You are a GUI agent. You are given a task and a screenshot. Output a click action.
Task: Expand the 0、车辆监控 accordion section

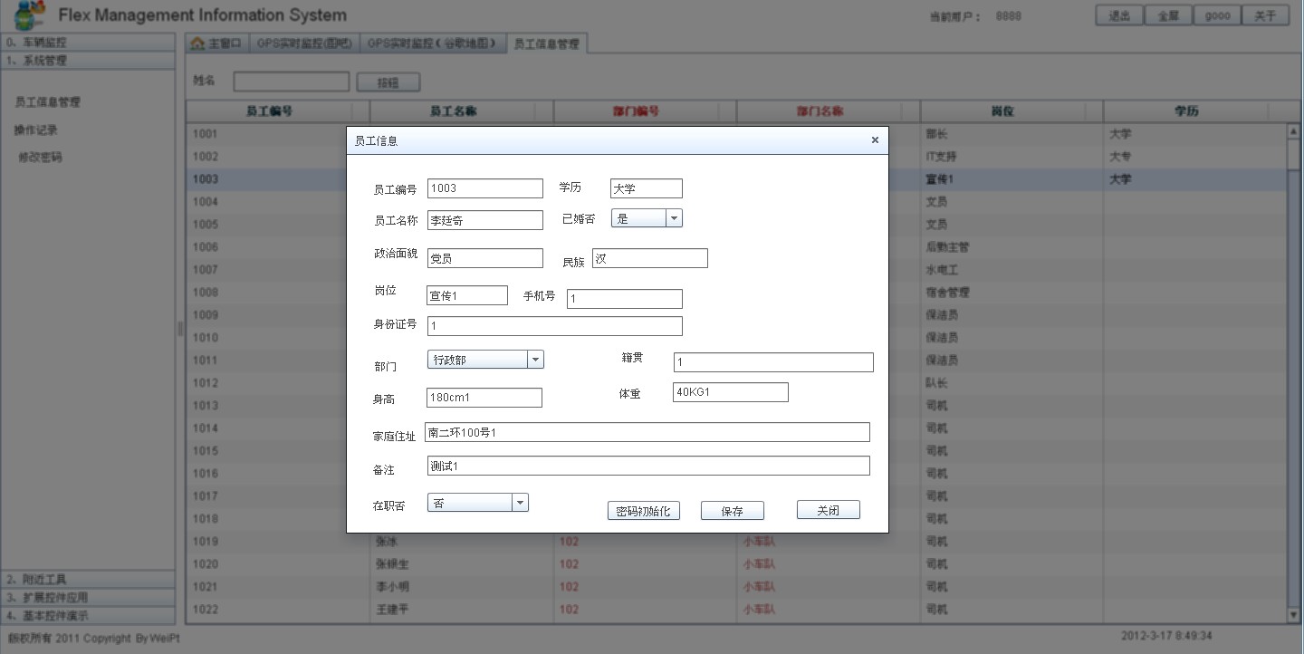point(88,42)
